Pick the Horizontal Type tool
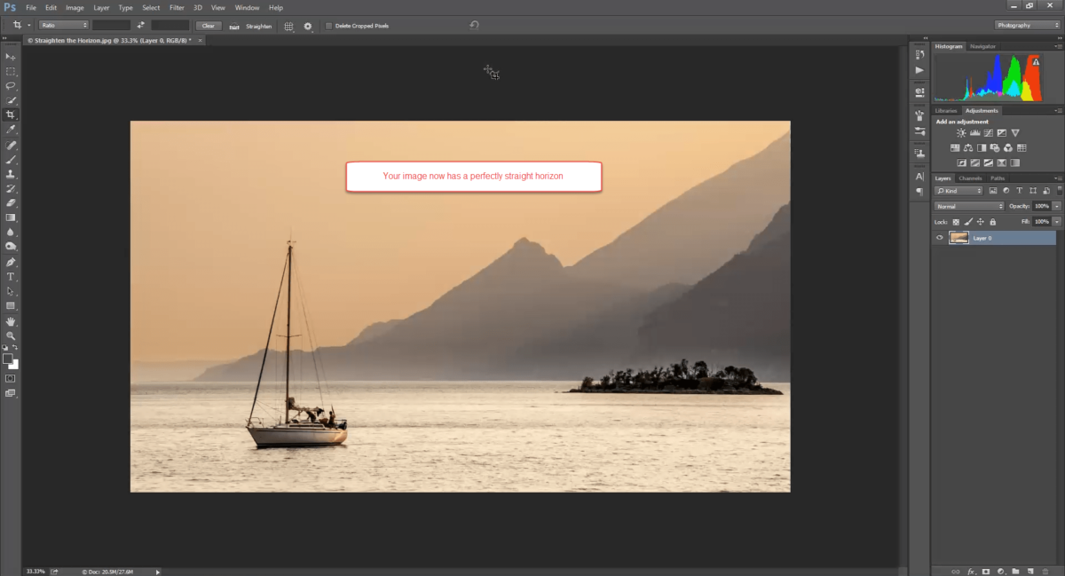 point(11,277)
